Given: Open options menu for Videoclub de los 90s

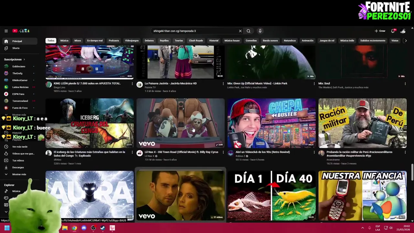Looking at the screenshot, I should pos(314,152).
